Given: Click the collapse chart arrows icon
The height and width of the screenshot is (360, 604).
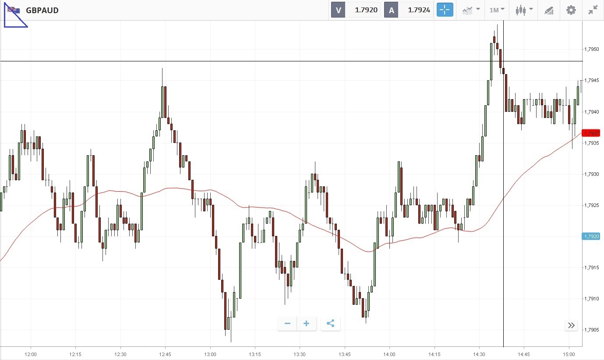Looking at the screenshot, I should point(593,10).
